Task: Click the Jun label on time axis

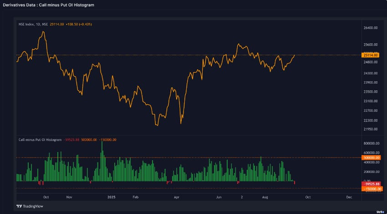Action: (219, 197)
